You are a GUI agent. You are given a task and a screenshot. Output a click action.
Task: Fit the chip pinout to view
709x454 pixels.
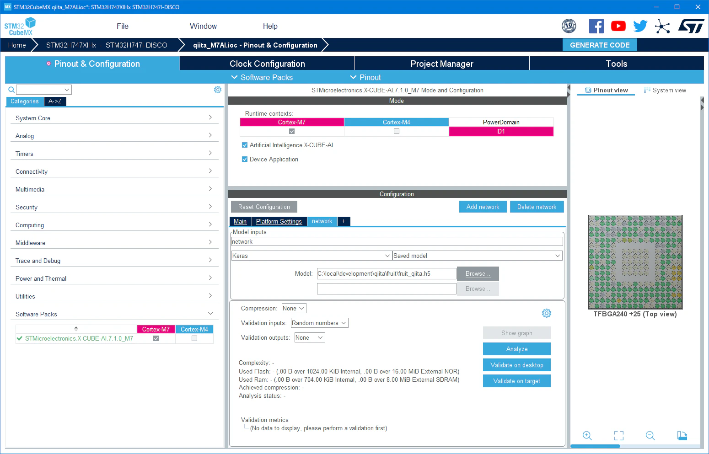619,436
